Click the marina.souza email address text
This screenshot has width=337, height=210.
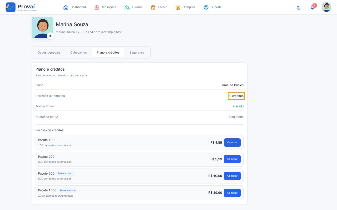[x=89, y=32]
